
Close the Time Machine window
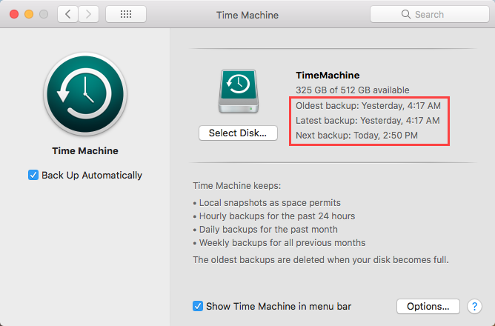(x=14, y=14)
